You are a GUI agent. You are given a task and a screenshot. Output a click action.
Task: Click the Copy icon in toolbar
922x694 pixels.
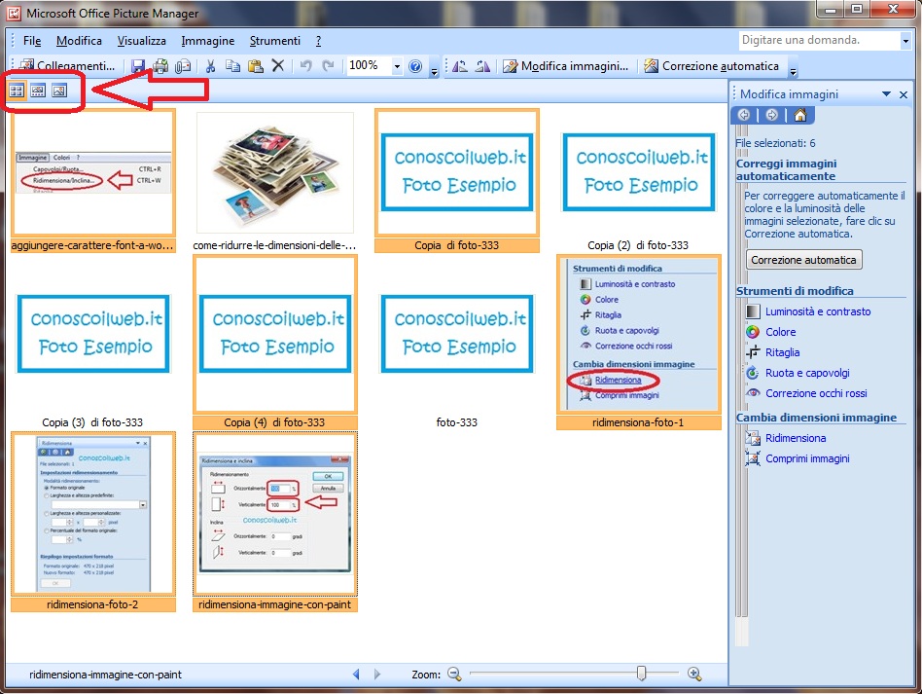coord(232,66)
